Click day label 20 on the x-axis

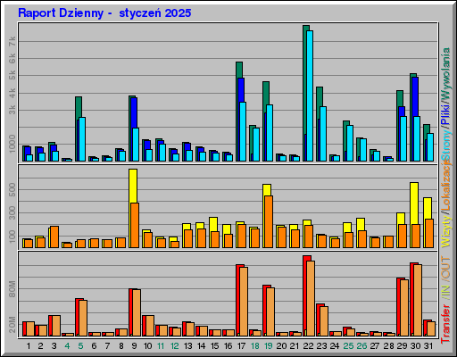tap(281, 346)
